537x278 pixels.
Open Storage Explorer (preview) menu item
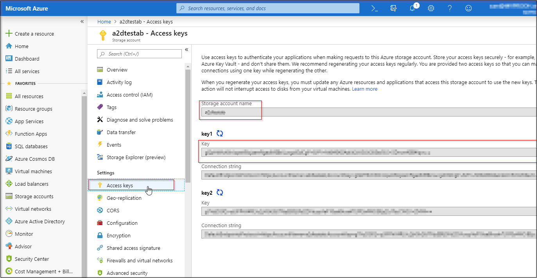click(136, 157)
